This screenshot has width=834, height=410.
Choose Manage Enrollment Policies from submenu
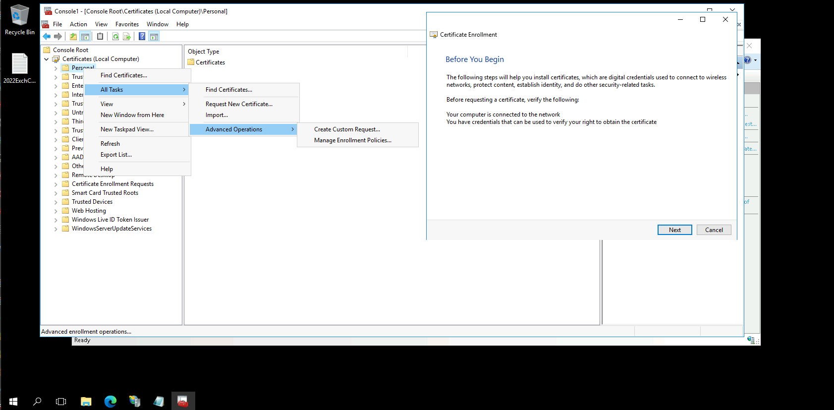click(352, 140)
